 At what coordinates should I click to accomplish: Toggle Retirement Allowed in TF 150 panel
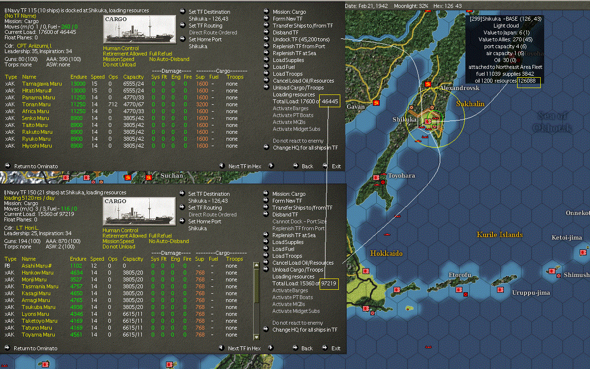(125, 236)
